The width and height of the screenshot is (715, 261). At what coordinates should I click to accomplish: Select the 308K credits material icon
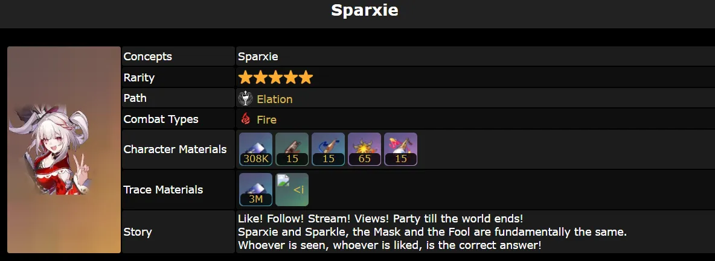[256, 149]
